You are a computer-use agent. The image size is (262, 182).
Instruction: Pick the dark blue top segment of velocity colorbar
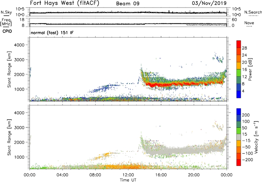pyautogui.click(x=239, y=112)
